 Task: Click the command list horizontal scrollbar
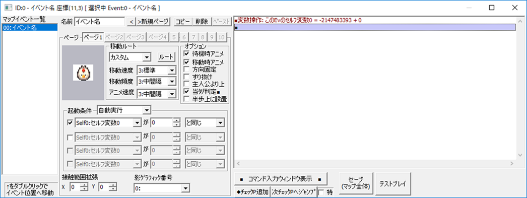pyautogui.click(x=375, y=163)
